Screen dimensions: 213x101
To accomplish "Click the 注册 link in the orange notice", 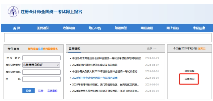I will point(40,49).
